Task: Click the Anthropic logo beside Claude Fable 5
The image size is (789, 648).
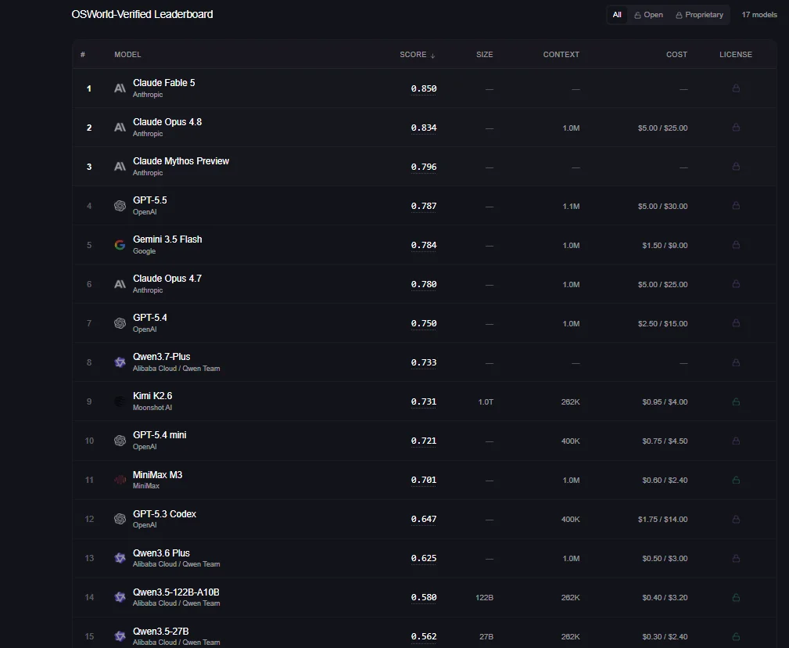Action: pos(120,88)
